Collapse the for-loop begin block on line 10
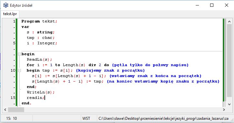Screen dimensions: 234x123 click(19, 70)
